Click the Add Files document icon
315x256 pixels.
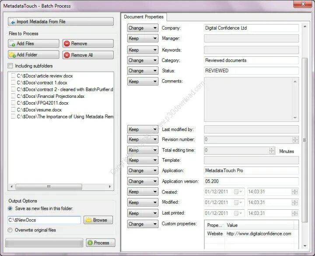12,44
